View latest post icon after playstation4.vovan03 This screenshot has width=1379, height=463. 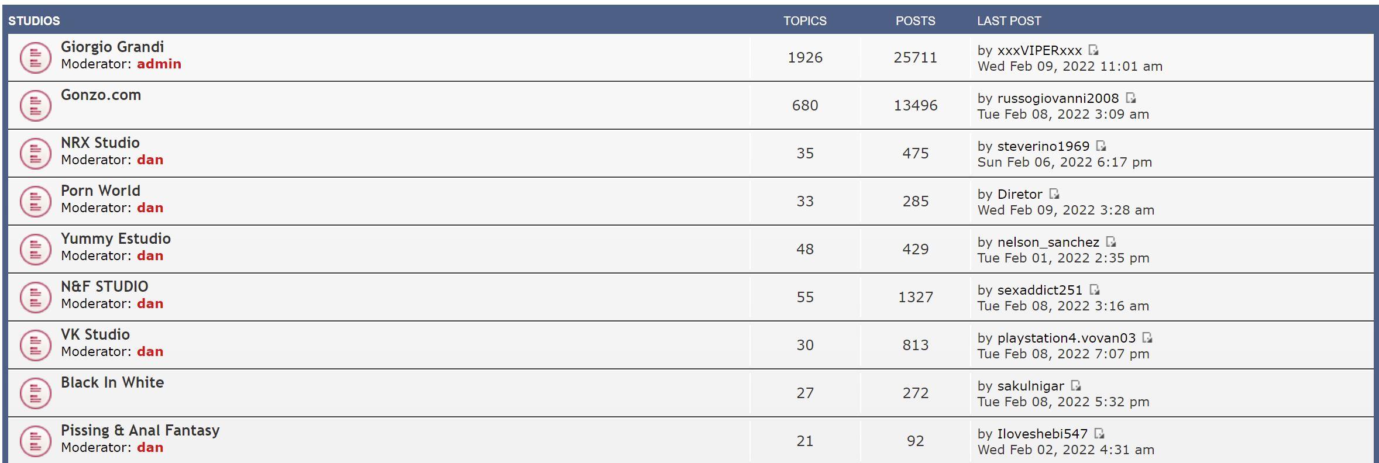pos(1147,338)
